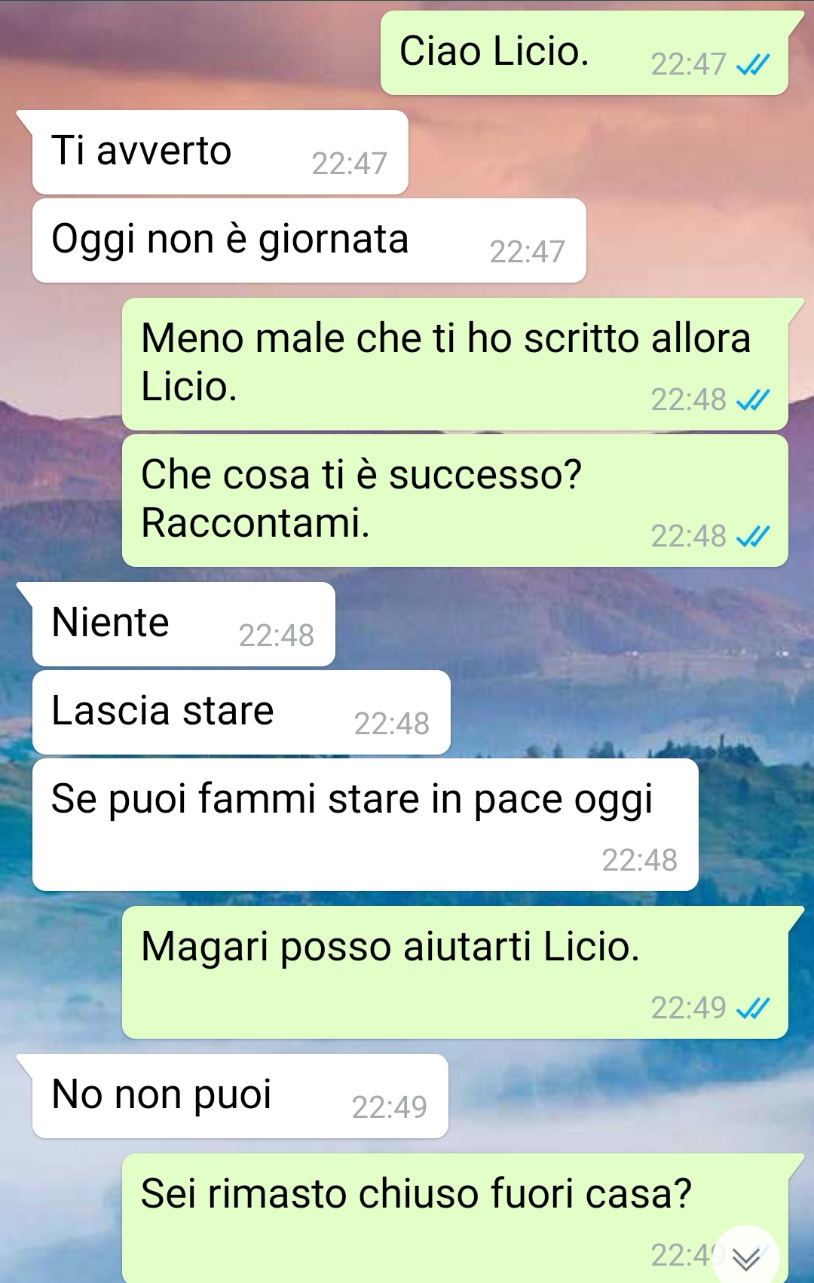
Task: Tap the 22:48 timestamp on 'Niente'
Action: pyautogui.click(x=277, y=635)
